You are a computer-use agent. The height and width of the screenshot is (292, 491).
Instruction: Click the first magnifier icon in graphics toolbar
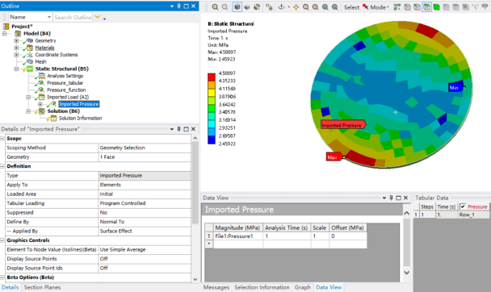(215, 7)
